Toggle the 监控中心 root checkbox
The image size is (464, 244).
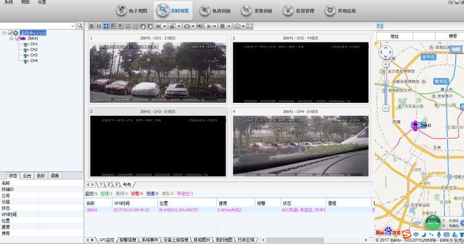(10, 33)
